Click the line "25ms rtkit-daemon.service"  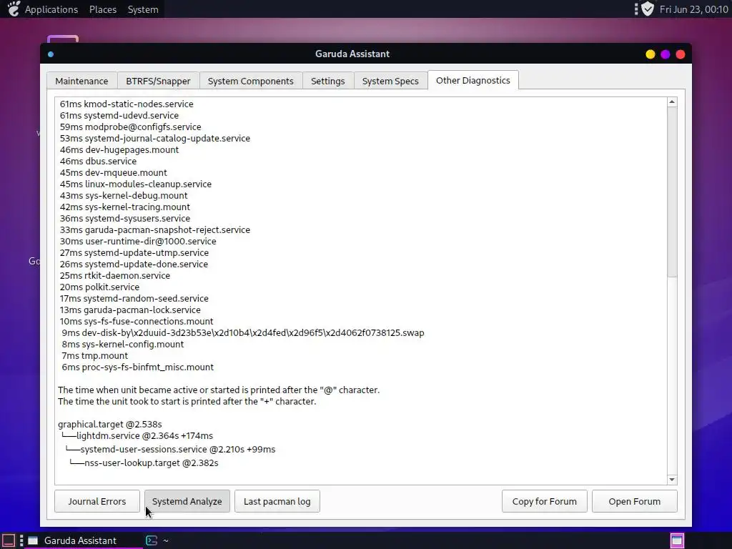(115, 275)
